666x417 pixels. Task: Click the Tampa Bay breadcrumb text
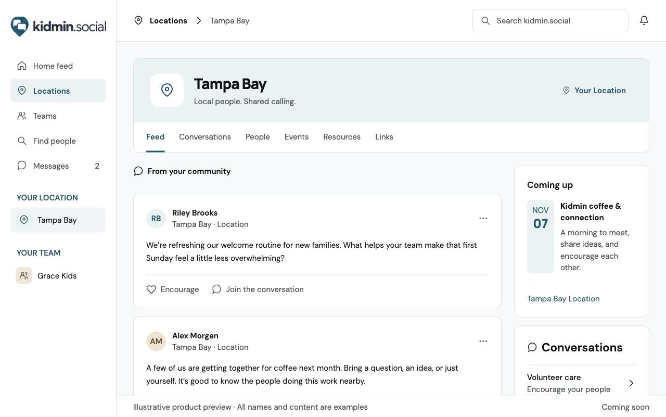[x=229, y=21]
